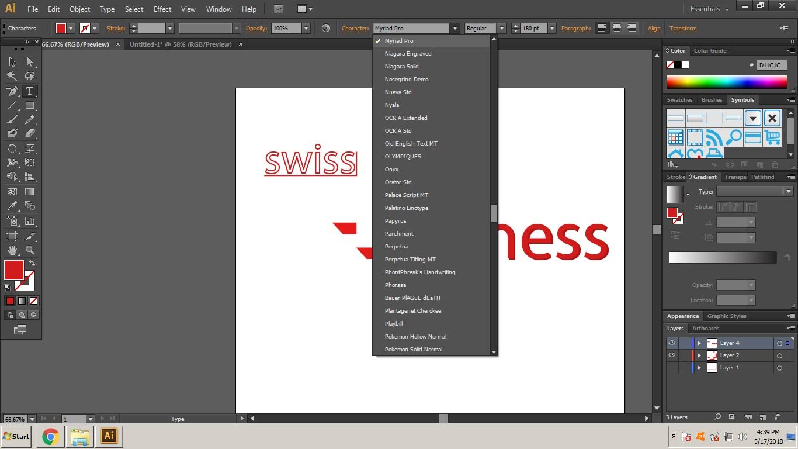
Task: Swap fill and stroke colors
Action: tap(32, 264)
